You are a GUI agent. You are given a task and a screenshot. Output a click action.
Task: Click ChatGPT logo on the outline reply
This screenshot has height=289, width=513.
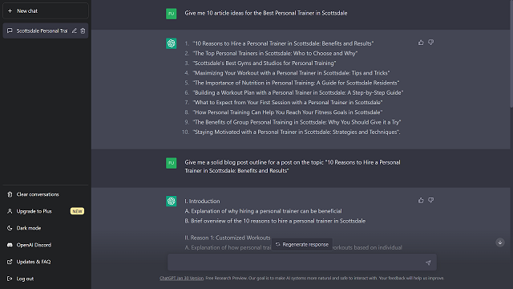171,201
